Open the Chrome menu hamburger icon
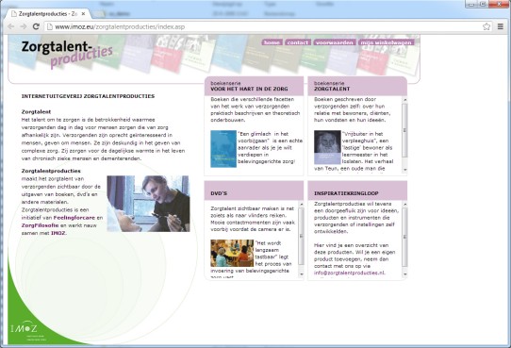Viewport: 511px width, 348px height. pyautogui.click(x=501, y=26)
